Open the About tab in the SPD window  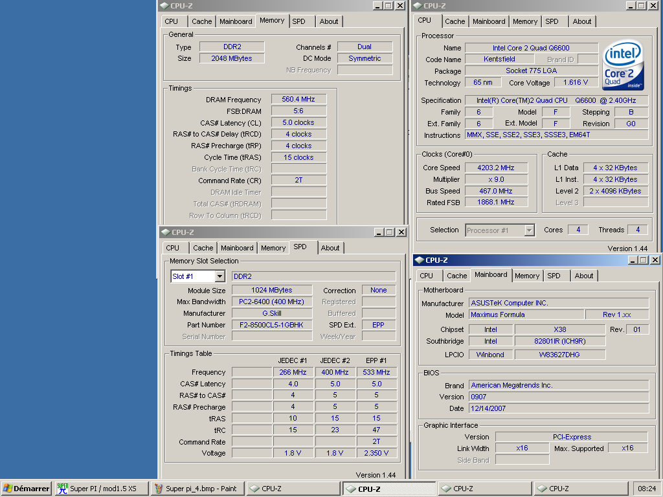(x=330, y=248)
